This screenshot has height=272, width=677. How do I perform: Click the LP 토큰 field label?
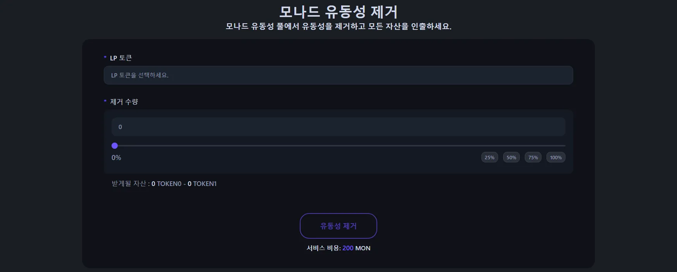coord(121,58)
